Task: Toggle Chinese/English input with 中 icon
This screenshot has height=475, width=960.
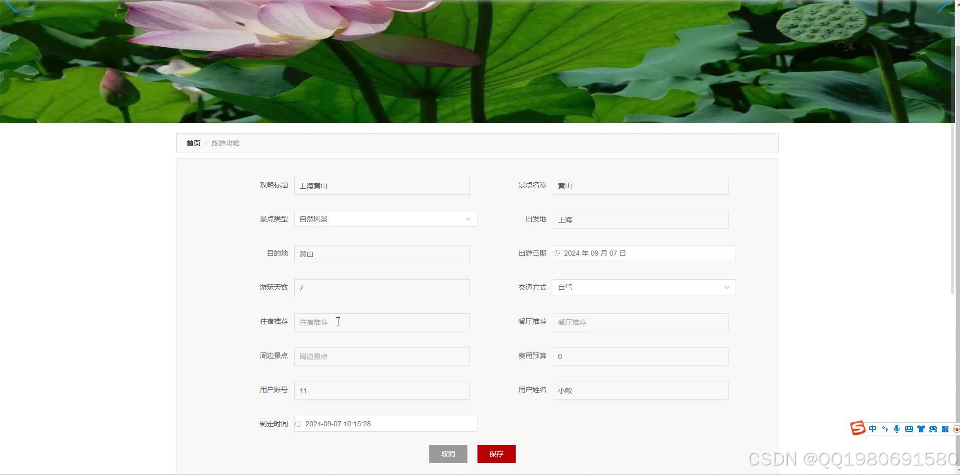Action: coord(873,428)
